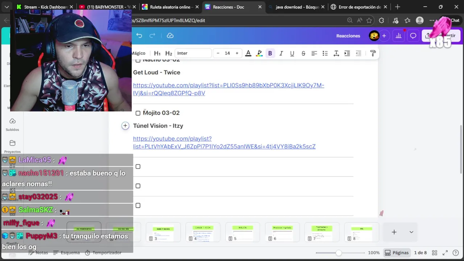Viewport: 464px width, 261px height.
Task: Check the Mojito 03-02 checkbox
Action: point(138,113)
